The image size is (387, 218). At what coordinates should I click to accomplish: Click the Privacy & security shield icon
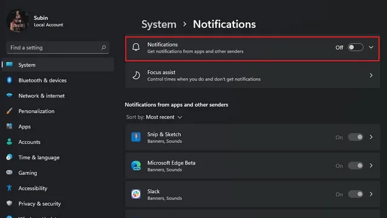[10, 203]
